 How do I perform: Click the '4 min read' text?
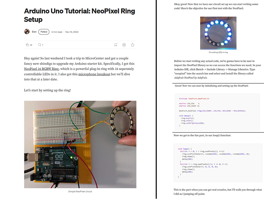[x=57, y=32]
